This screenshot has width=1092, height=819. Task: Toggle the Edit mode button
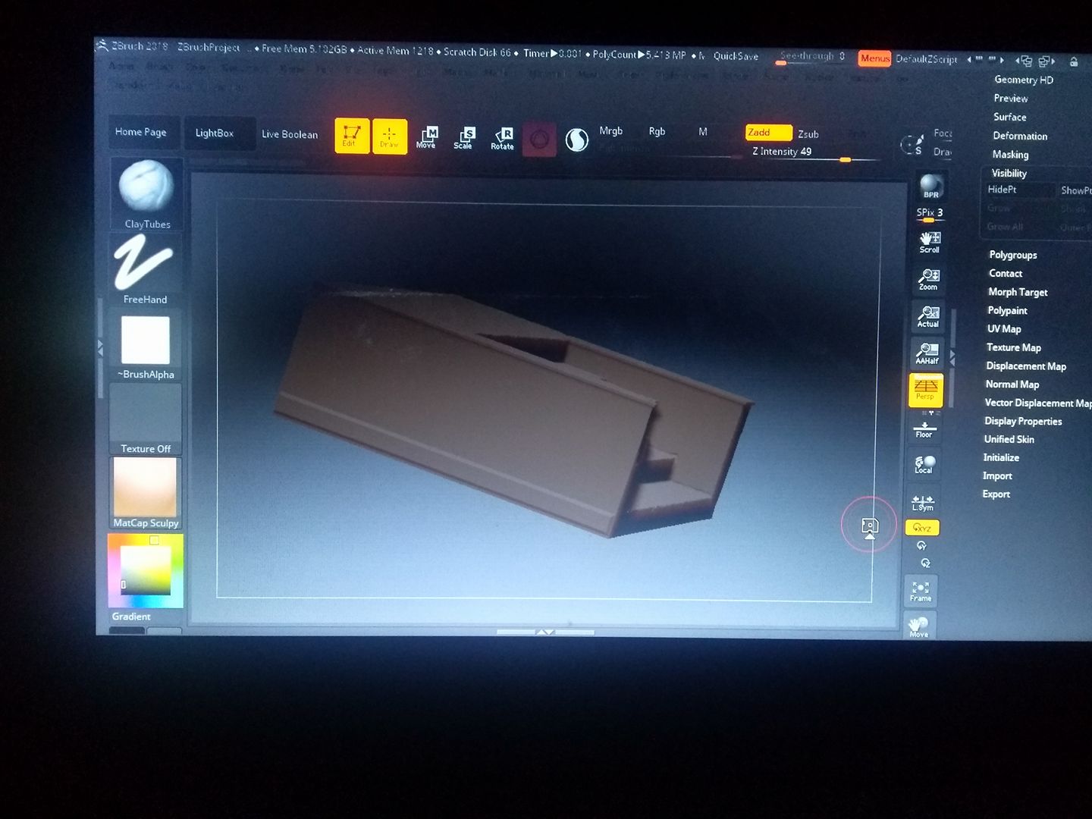tap(352, 136)
